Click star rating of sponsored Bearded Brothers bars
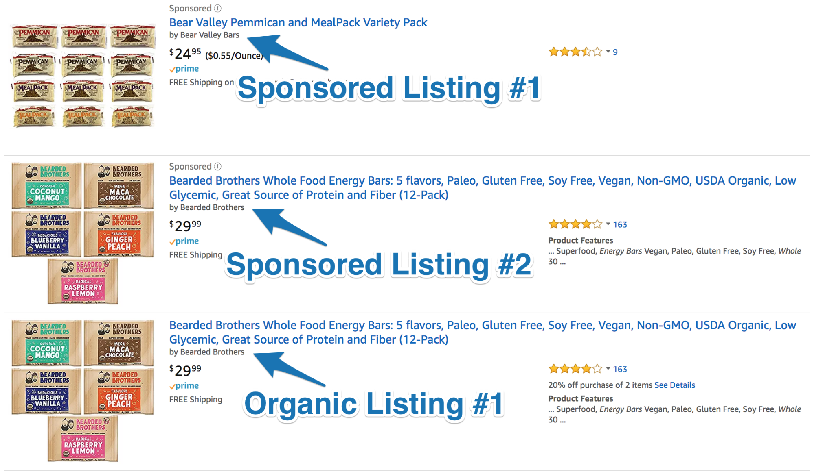 pyautogui.click(x=575, y=224)
